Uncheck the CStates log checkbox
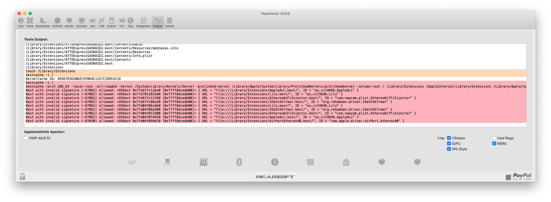This screenshot has width=551, height=202. coord(449,138)
